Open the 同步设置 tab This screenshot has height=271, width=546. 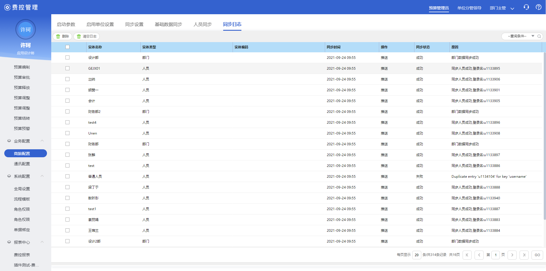click(134, 24)
